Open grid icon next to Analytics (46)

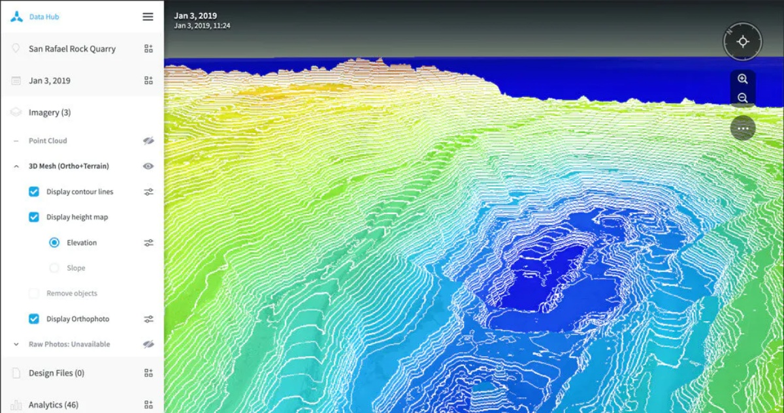pos(148,405)
